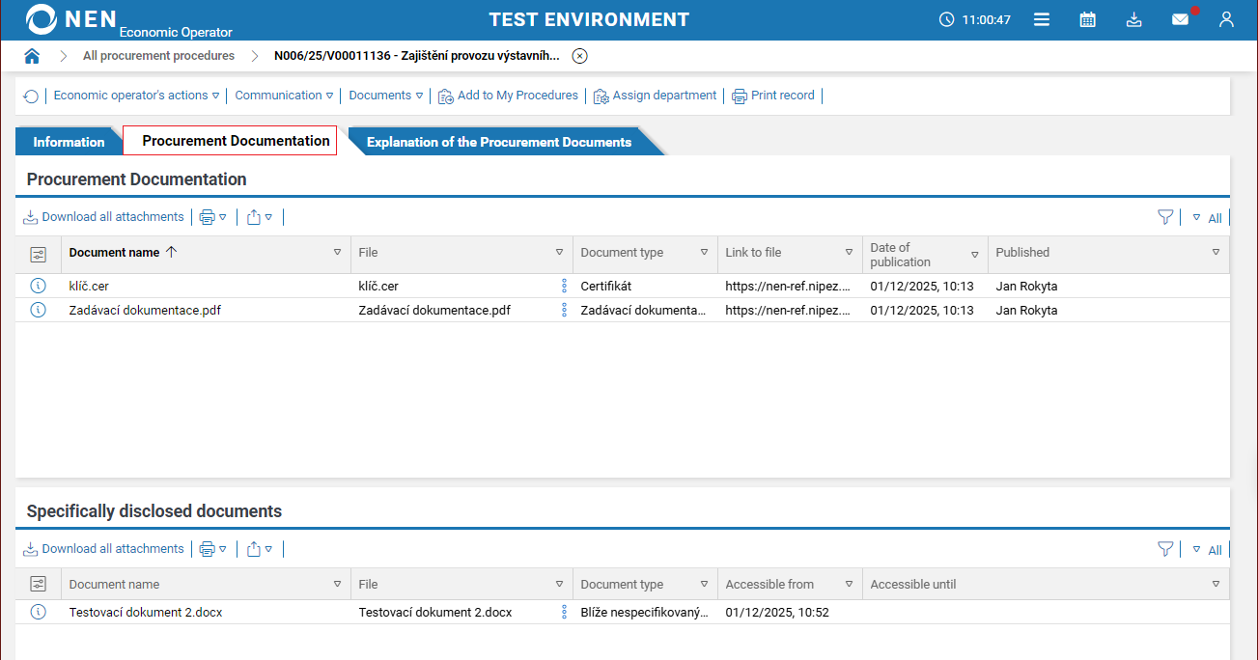
Task: Open column settings in Specifically disclosed documents
Action: point(39,584)
